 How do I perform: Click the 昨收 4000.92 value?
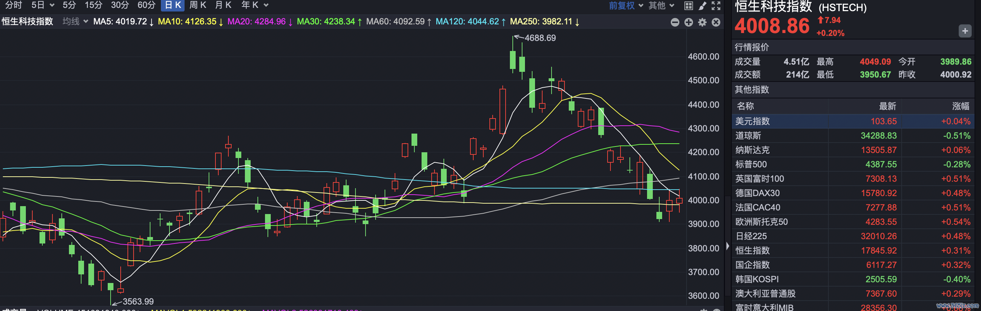tap(956, 75)
